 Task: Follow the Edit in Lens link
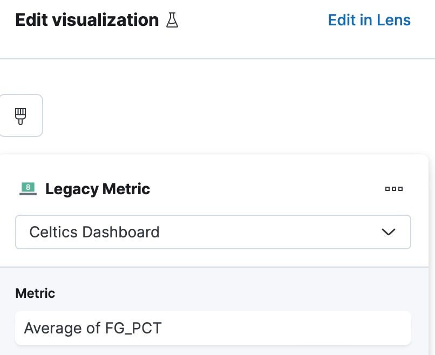coord(369,21)
